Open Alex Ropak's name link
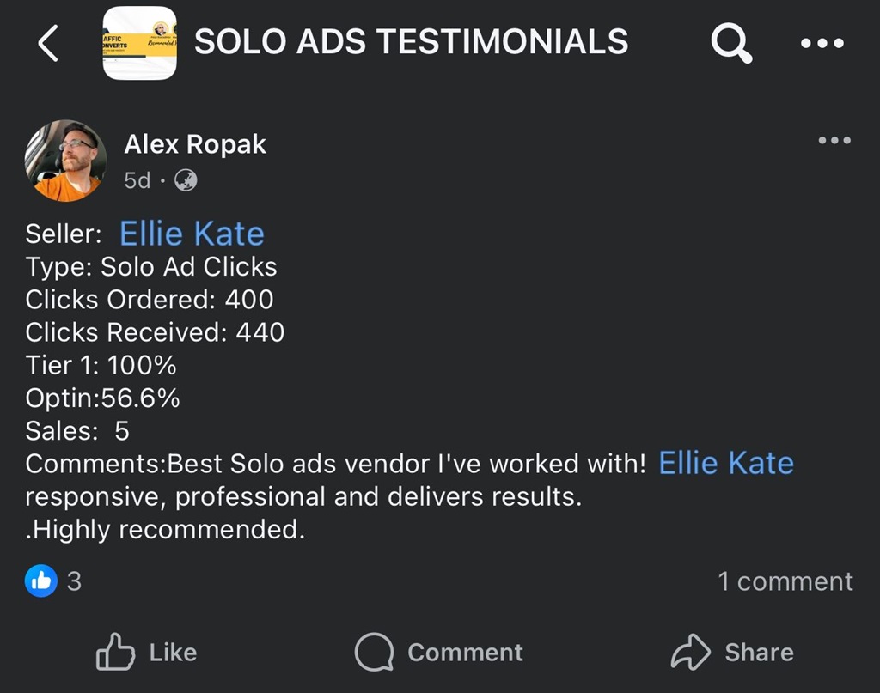The width and height of the screenshot is (880, 693). point(195,144)
